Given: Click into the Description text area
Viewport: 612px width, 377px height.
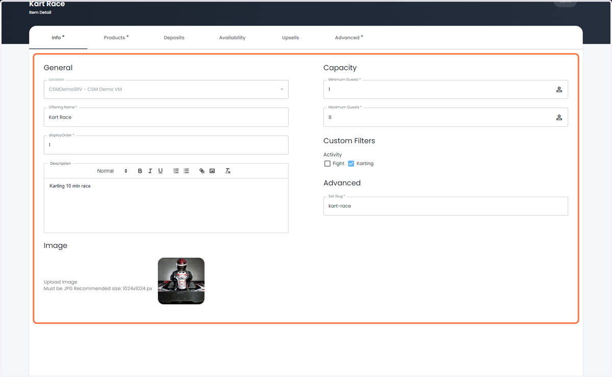Looking at the screenshot, I should pyautogui.click(x=166, y=205).
